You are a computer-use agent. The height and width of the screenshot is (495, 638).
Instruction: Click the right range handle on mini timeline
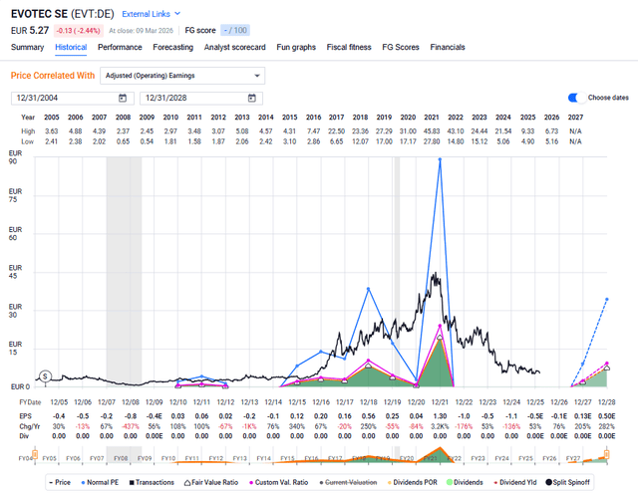pyautogui.click(x=607, y=454)
